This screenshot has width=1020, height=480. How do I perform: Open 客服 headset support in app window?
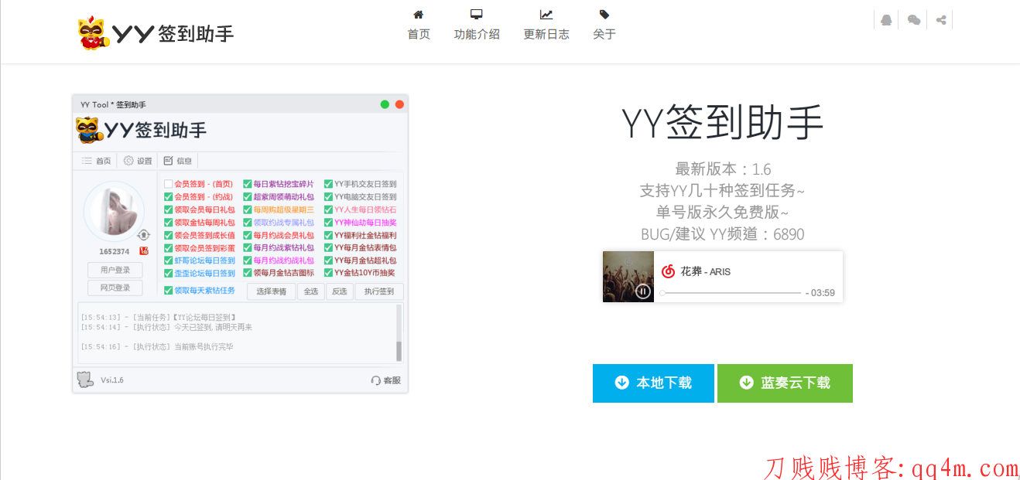[386, 380]
